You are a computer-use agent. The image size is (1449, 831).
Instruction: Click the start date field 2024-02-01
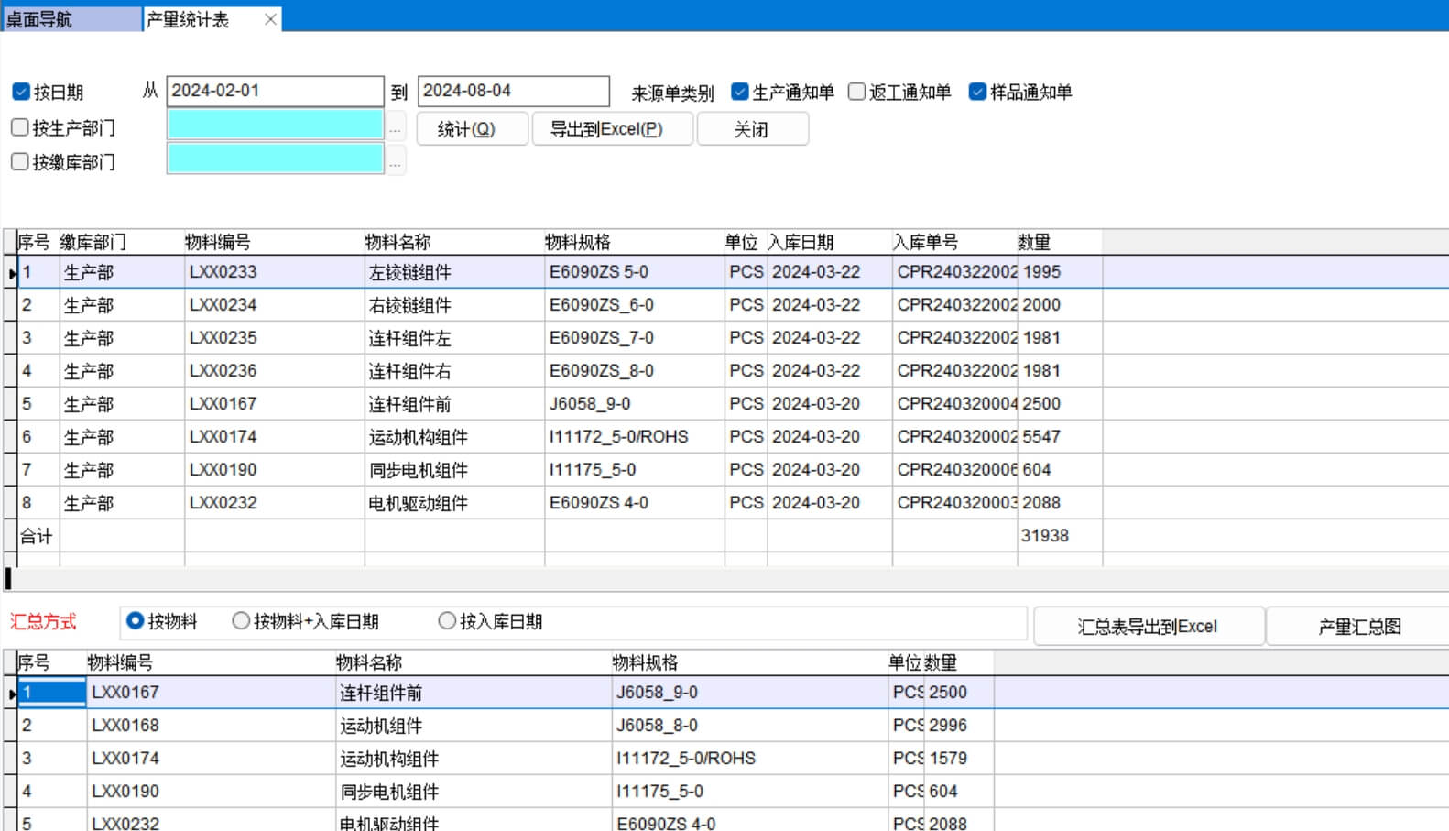(275, 91)
